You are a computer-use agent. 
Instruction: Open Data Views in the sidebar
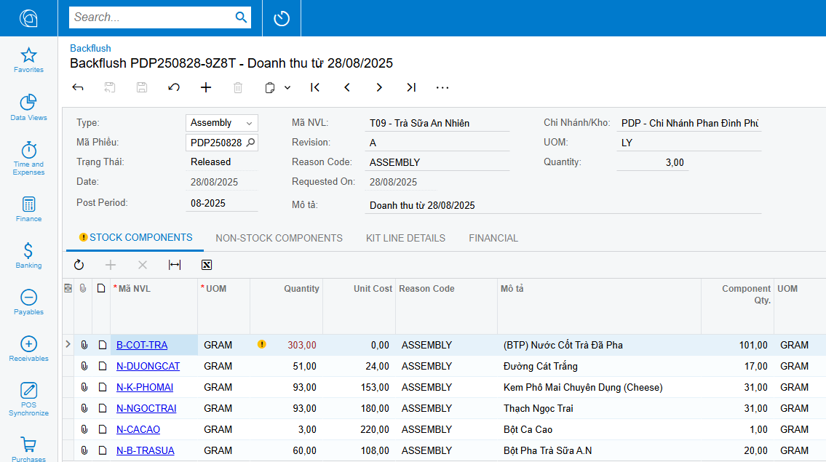pyautogui.click(x=28, y=107)
